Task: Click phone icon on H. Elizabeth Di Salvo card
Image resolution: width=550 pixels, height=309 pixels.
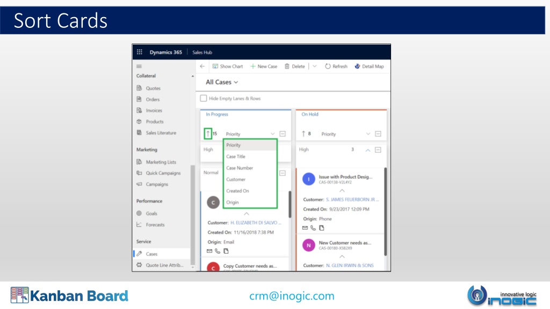Action: 218,251
